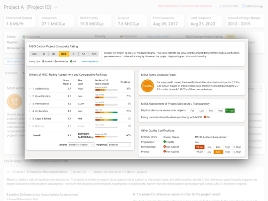
Task: Click the Surplus 7.6 MtCO2e card
Action: [x=131, y=21]
